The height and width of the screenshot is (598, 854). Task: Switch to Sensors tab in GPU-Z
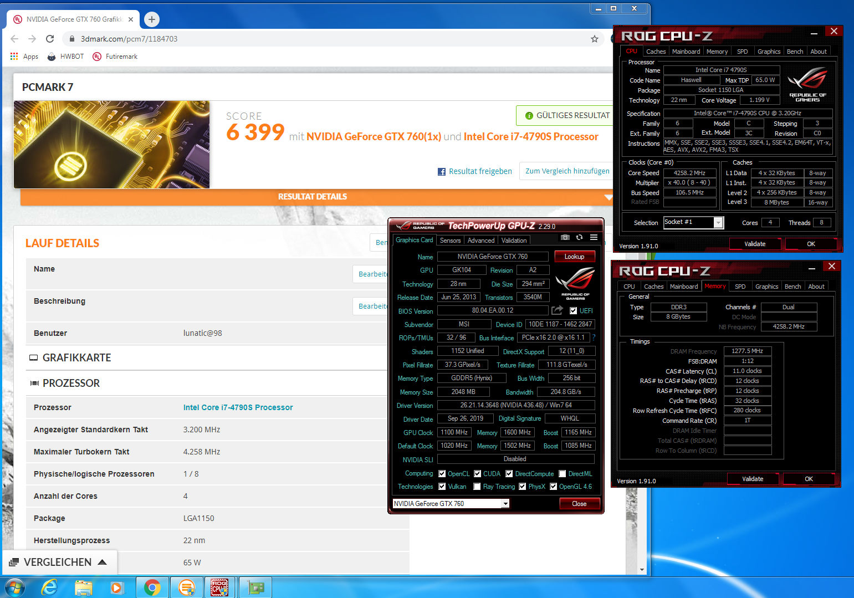pyautogui.click(x=450, y=241)
